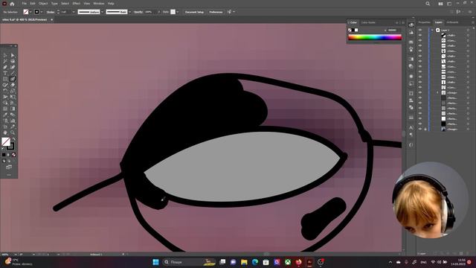476x268 pixels.
Task: Open the File menu
Action: 24,4
